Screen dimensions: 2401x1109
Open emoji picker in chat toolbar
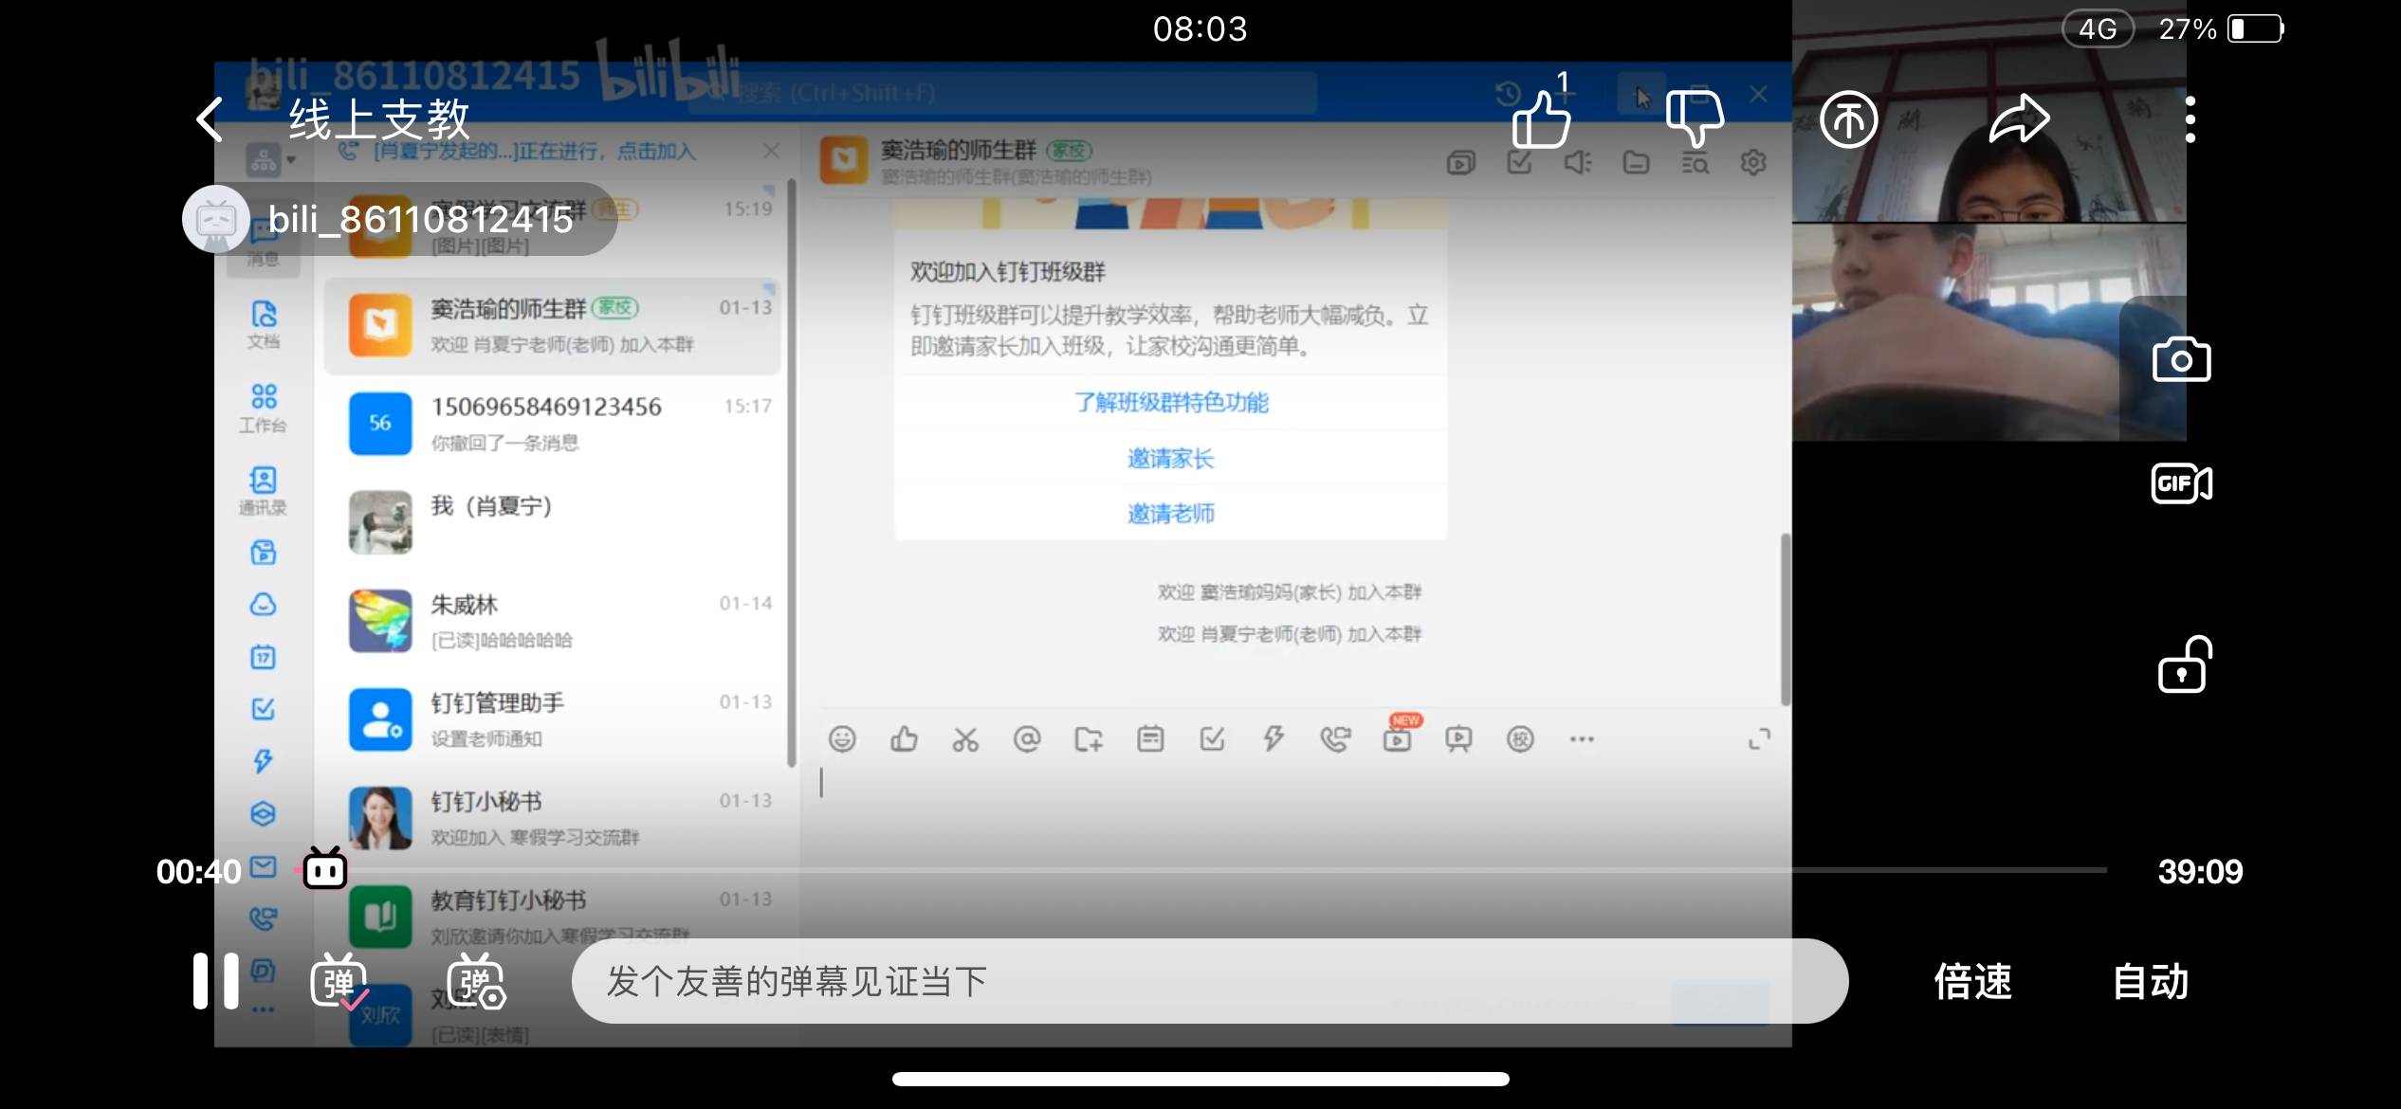click(x=842, y=738)
